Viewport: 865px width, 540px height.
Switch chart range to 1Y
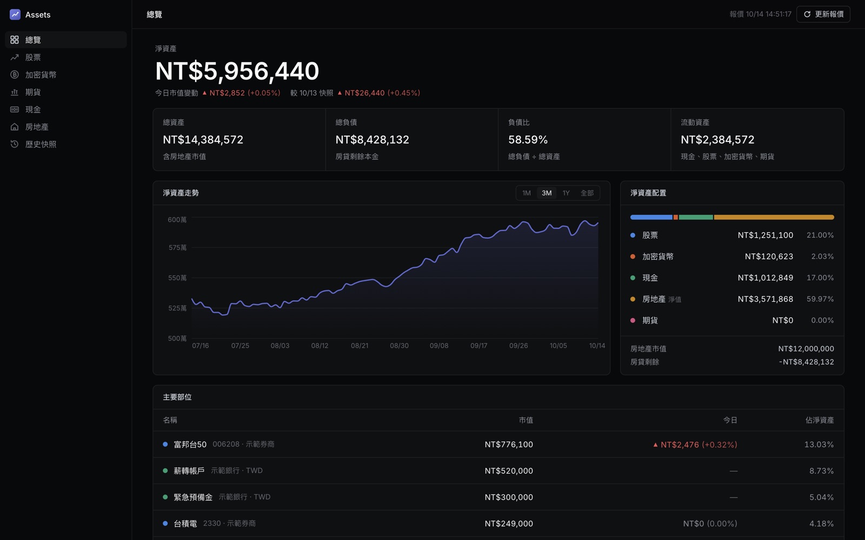point(566,193)
